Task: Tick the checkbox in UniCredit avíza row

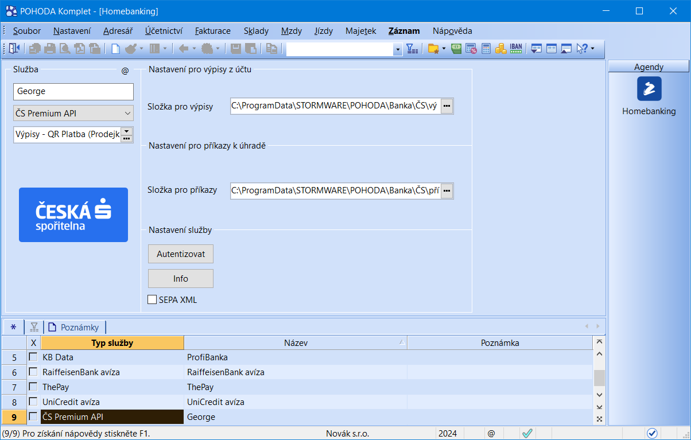Action: coord(33,402)
